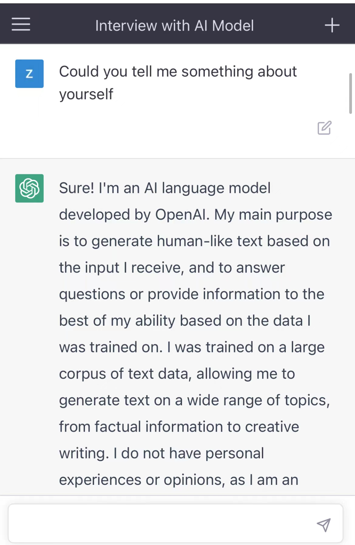Focus the message input field
The height and width of the screenshot is (545, 355).
coord(161,523)
